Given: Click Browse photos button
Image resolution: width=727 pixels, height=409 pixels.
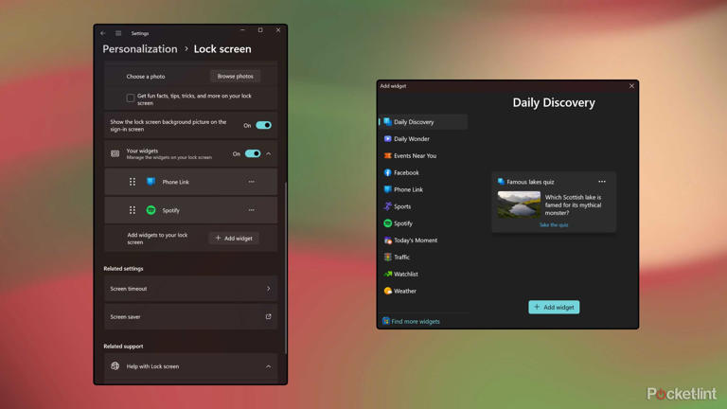Looking at the screenshot, I should (x=235, y=76).
